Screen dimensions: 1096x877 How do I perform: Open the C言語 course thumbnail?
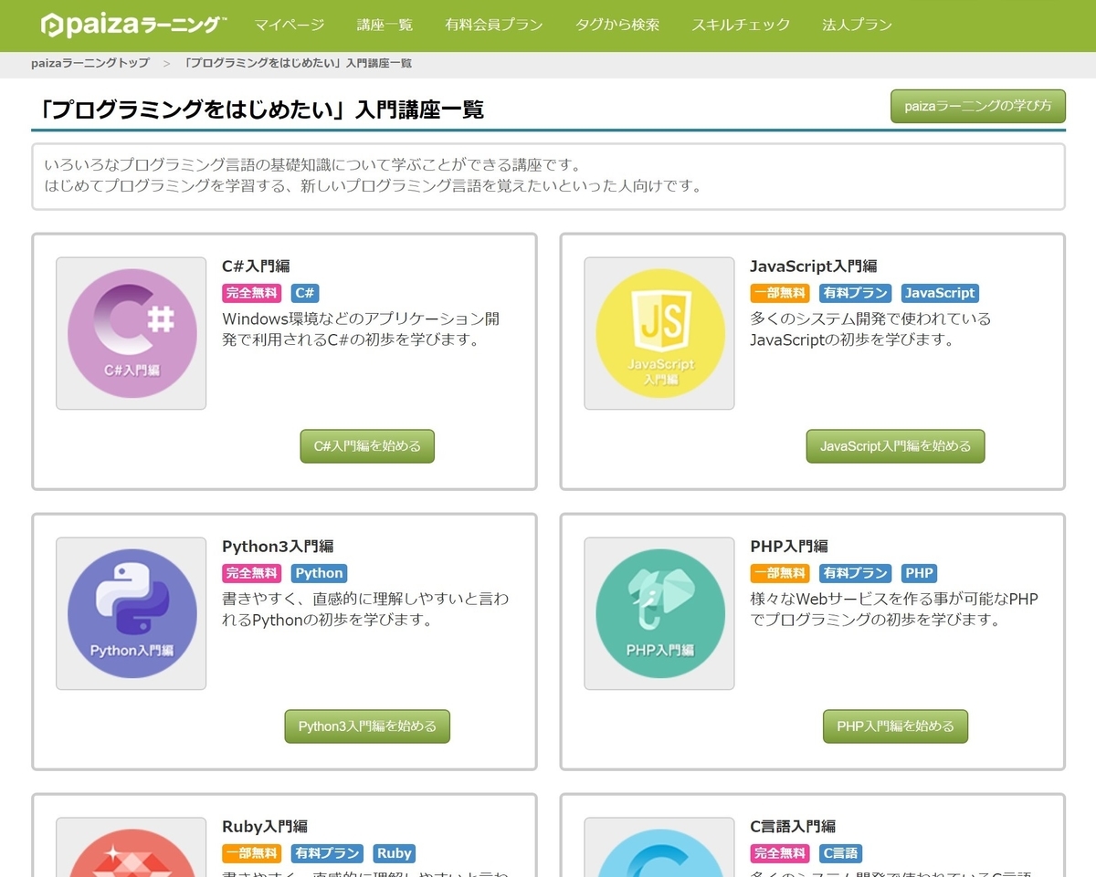coord(659,847)
